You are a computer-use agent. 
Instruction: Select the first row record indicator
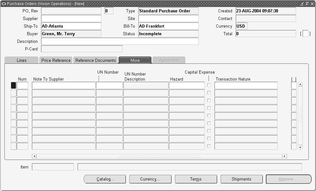14,85
